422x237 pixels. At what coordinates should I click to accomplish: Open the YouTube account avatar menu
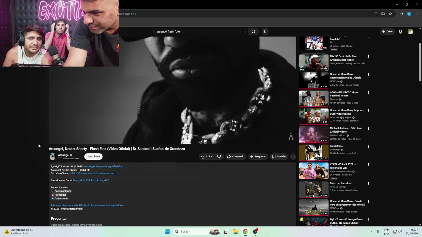click(410, 32)
